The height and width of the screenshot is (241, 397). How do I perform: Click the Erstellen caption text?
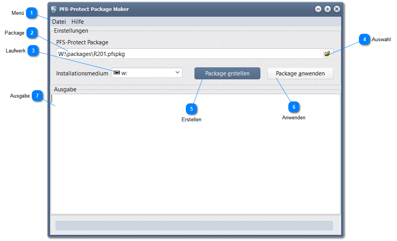pos(191,119)
